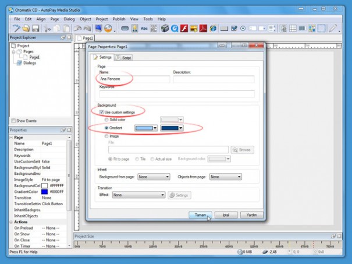The width and height of the screenshot is (352, 264).
Task: Click the İptal button
Action: tap(226, 215)
